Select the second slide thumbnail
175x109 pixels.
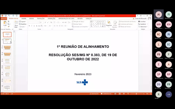[7, 41]
